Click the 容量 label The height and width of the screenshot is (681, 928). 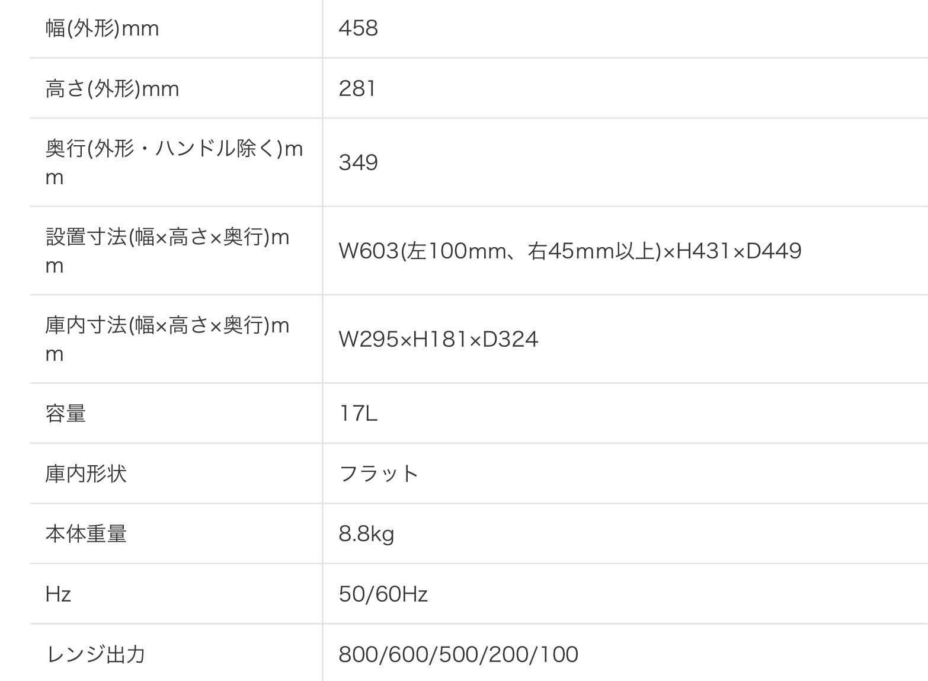66,413
